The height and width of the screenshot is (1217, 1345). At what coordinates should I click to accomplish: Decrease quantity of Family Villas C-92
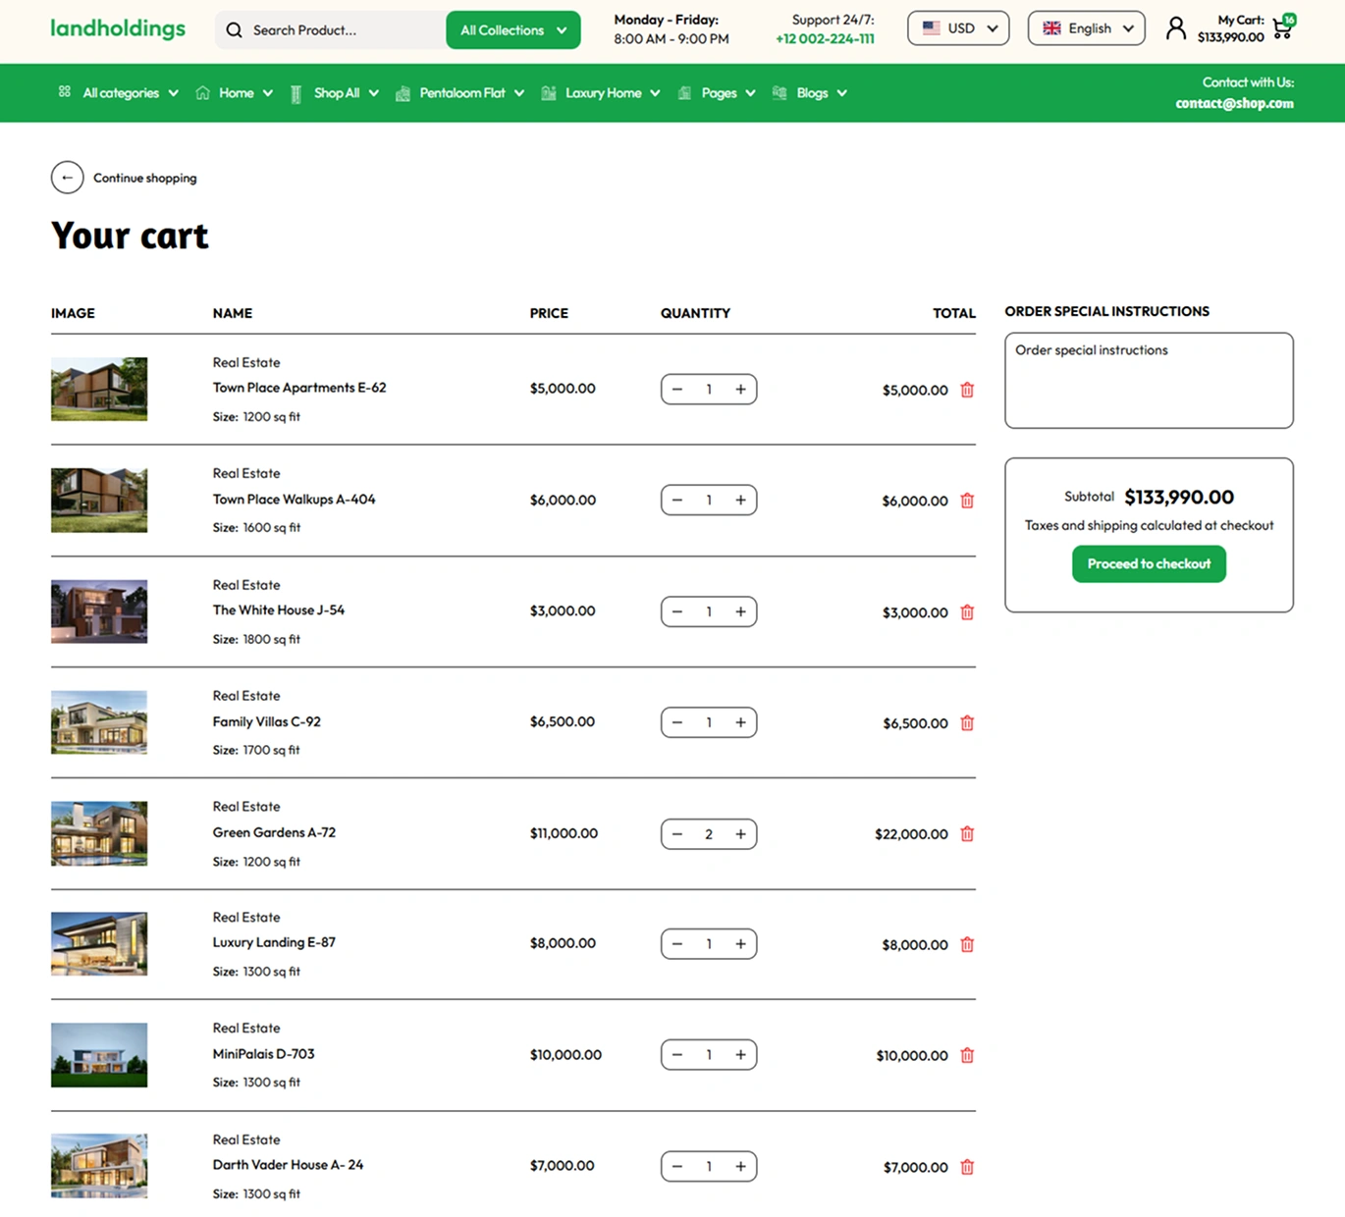click(677, 722)
